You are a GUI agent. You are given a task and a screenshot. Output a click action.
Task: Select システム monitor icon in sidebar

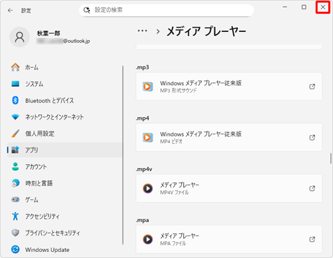click(15, 84)
